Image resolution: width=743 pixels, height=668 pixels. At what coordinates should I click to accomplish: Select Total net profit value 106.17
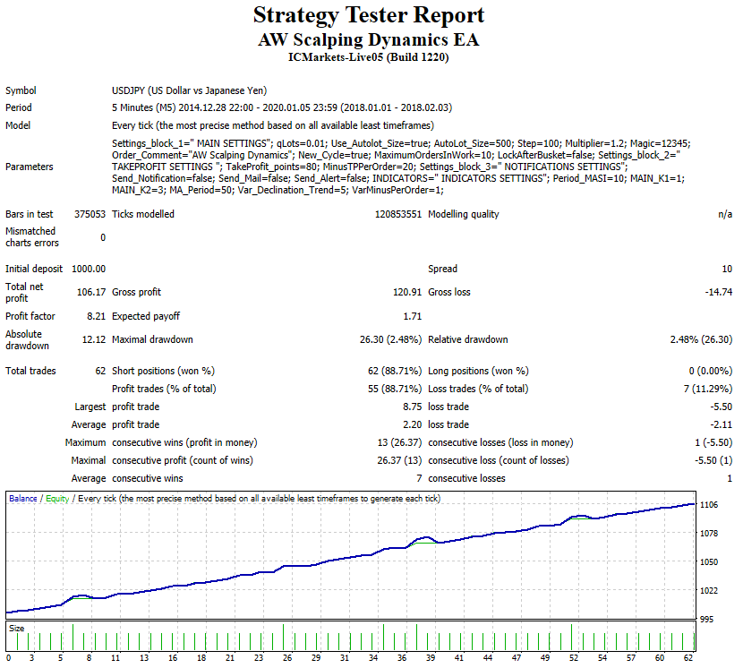tap(91, 292)
